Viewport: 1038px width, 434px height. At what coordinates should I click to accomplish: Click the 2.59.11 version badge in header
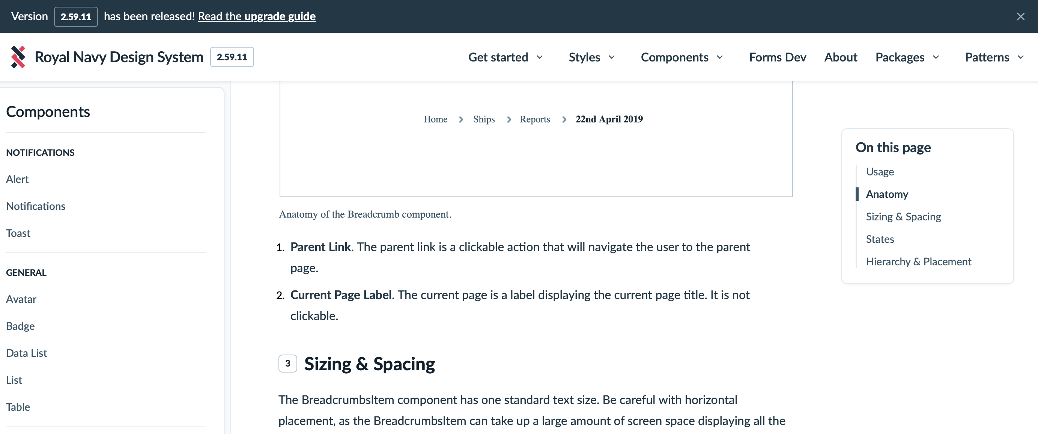click(x=232, y=57)
